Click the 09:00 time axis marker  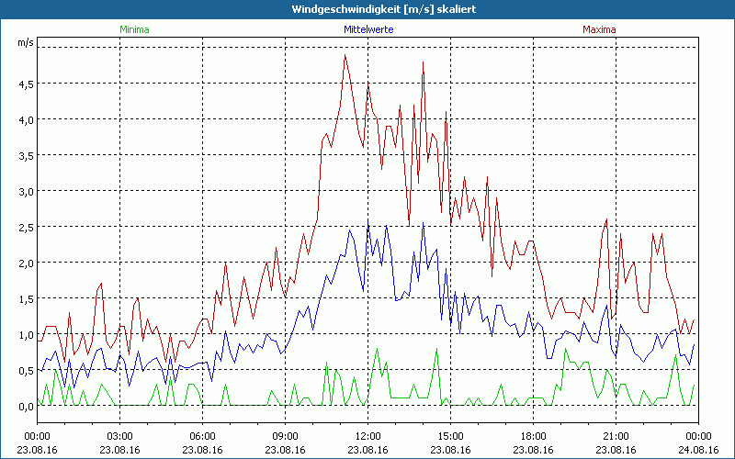285,436
